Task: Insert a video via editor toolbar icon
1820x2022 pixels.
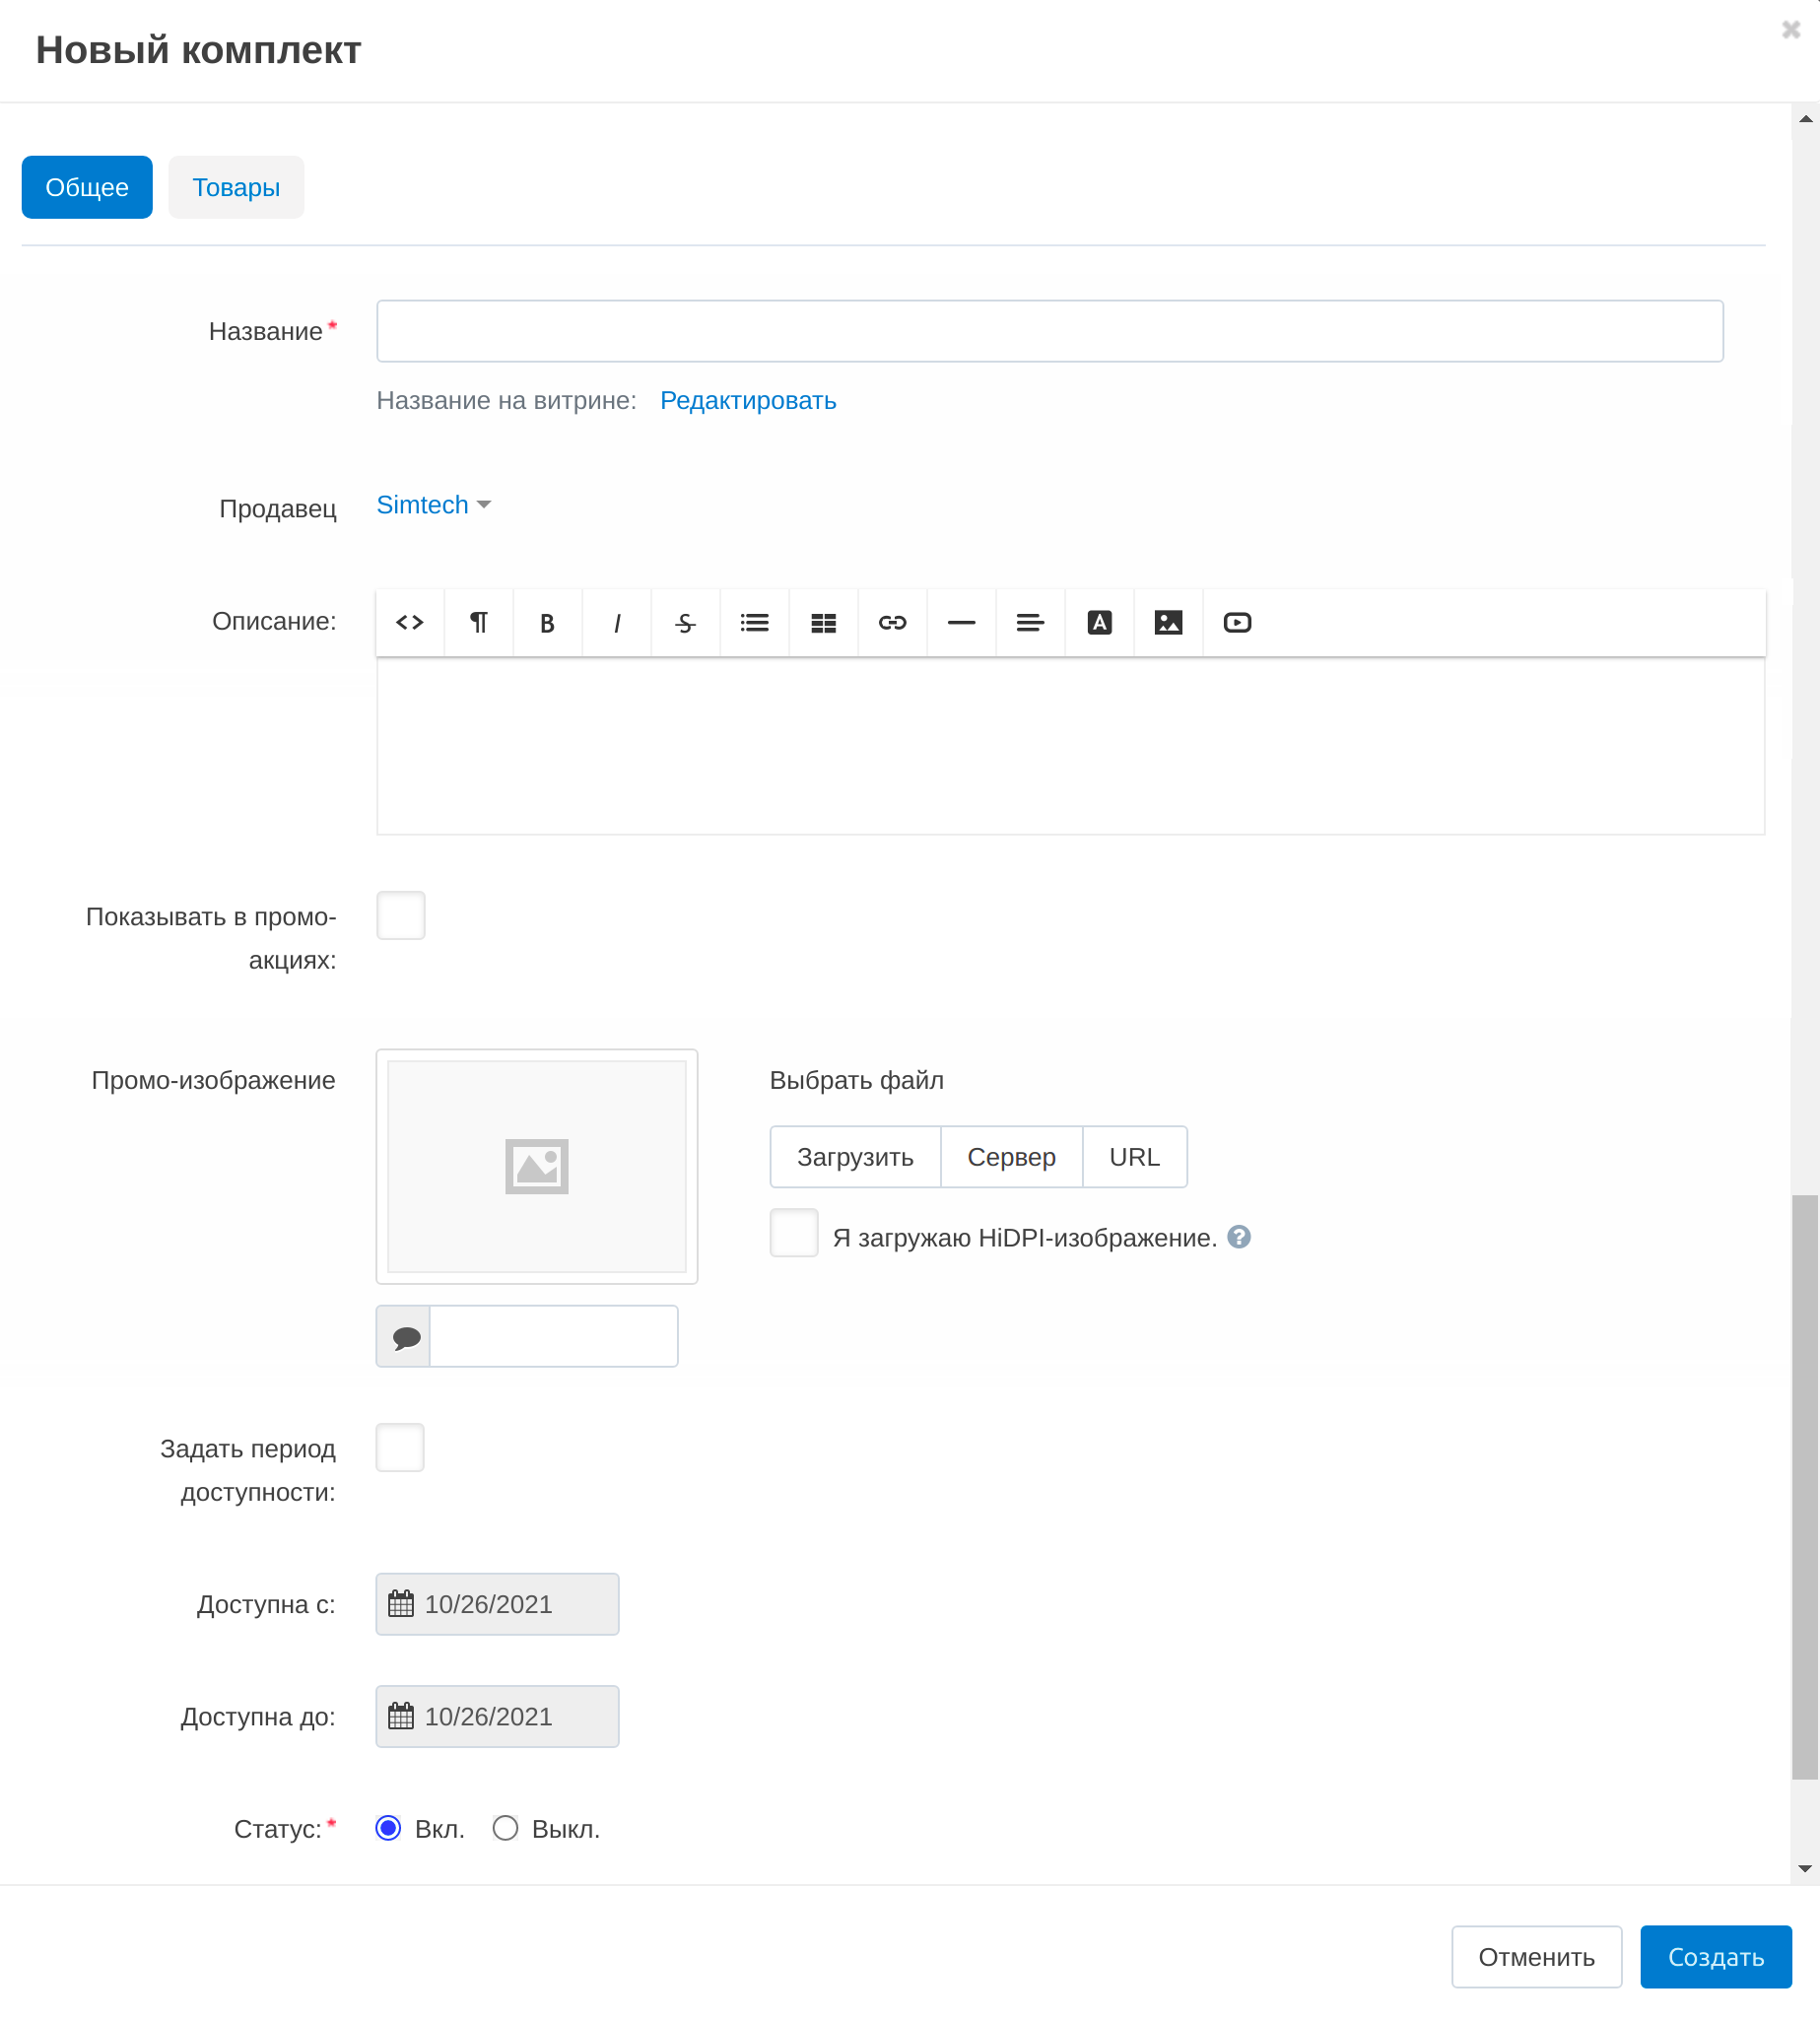Action: click(x=1237, y=623)
